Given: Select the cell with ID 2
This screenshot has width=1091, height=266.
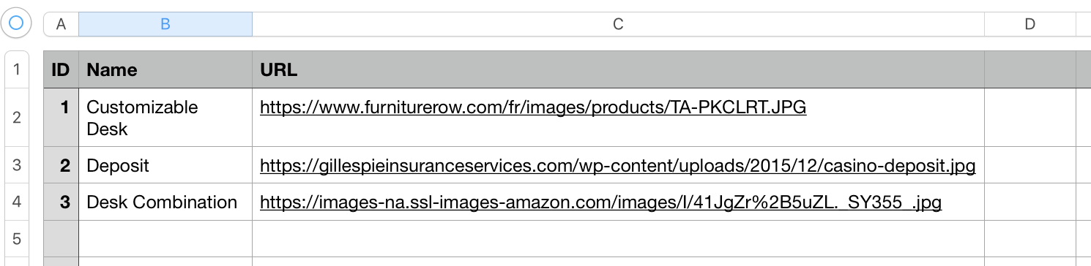Looking at the screenshot, I should [x=62, y=165].
